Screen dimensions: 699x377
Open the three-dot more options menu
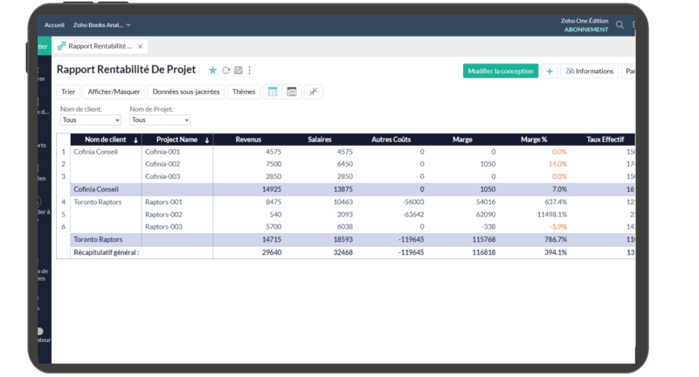(x=250, y=71)
